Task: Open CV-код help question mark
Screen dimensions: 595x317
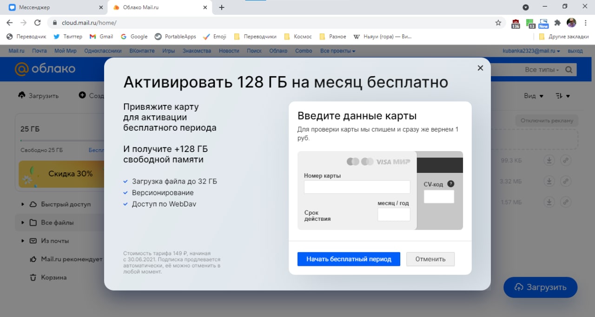Action: [450, 184]
